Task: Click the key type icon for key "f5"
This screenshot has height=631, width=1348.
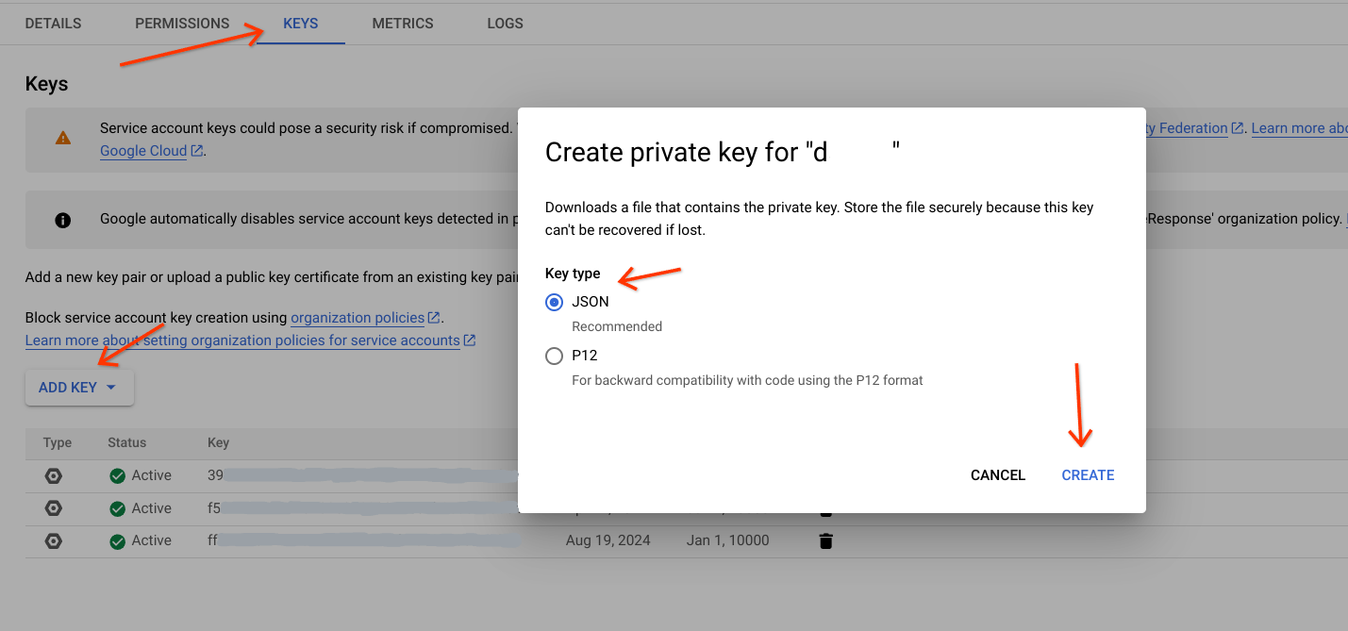Action: tap(54, 508)
